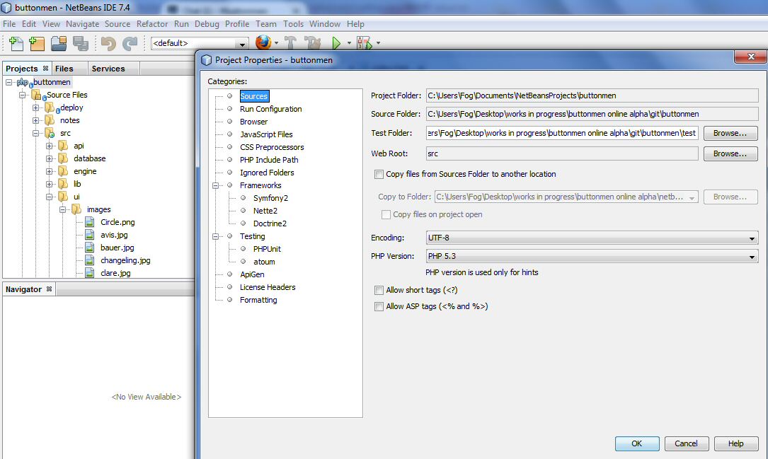
Task: Open the browser selection dropdown arrow
Action: [x=276, y=43]
